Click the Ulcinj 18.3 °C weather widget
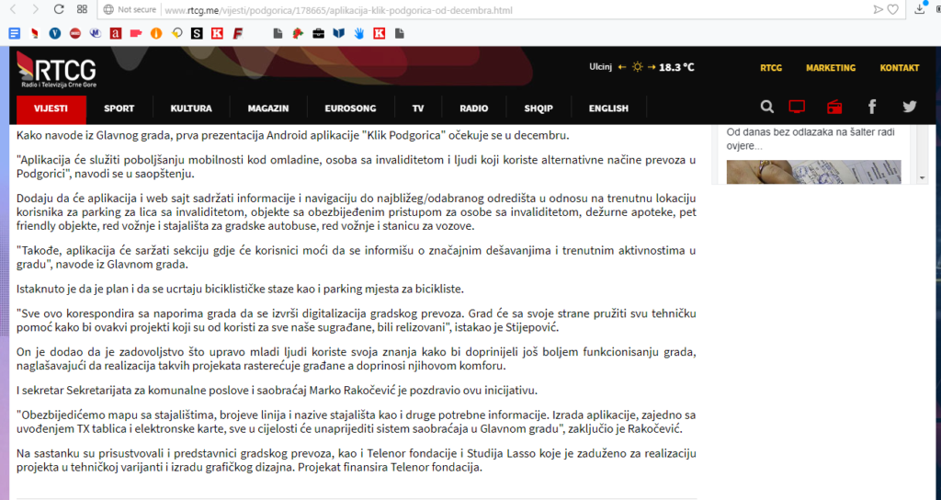941x500 pixels. (641, 67)
